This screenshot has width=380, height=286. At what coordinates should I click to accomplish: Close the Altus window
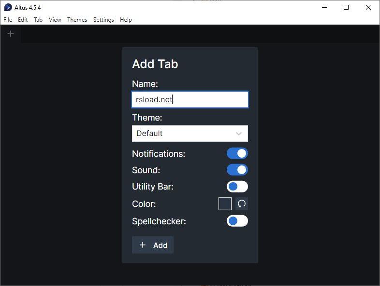click(x=368, y=7)
